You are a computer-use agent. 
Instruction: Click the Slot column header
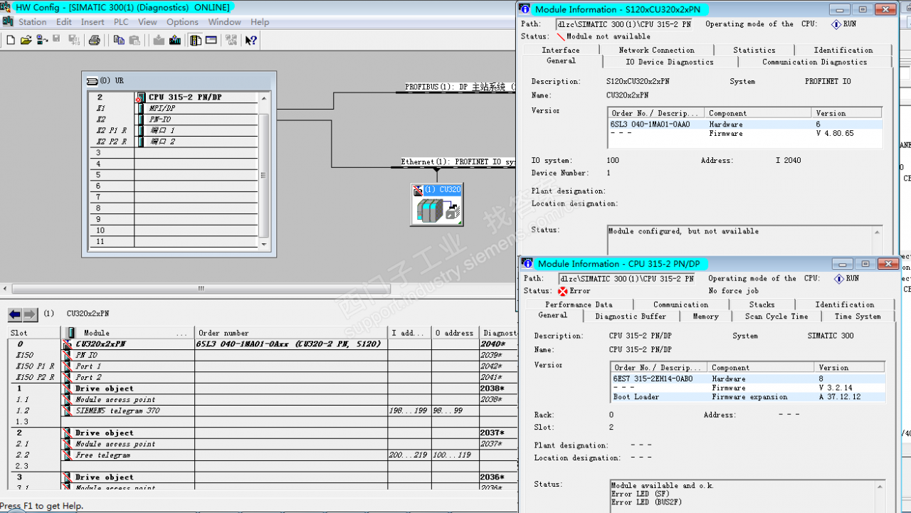(x=34, y=333)
